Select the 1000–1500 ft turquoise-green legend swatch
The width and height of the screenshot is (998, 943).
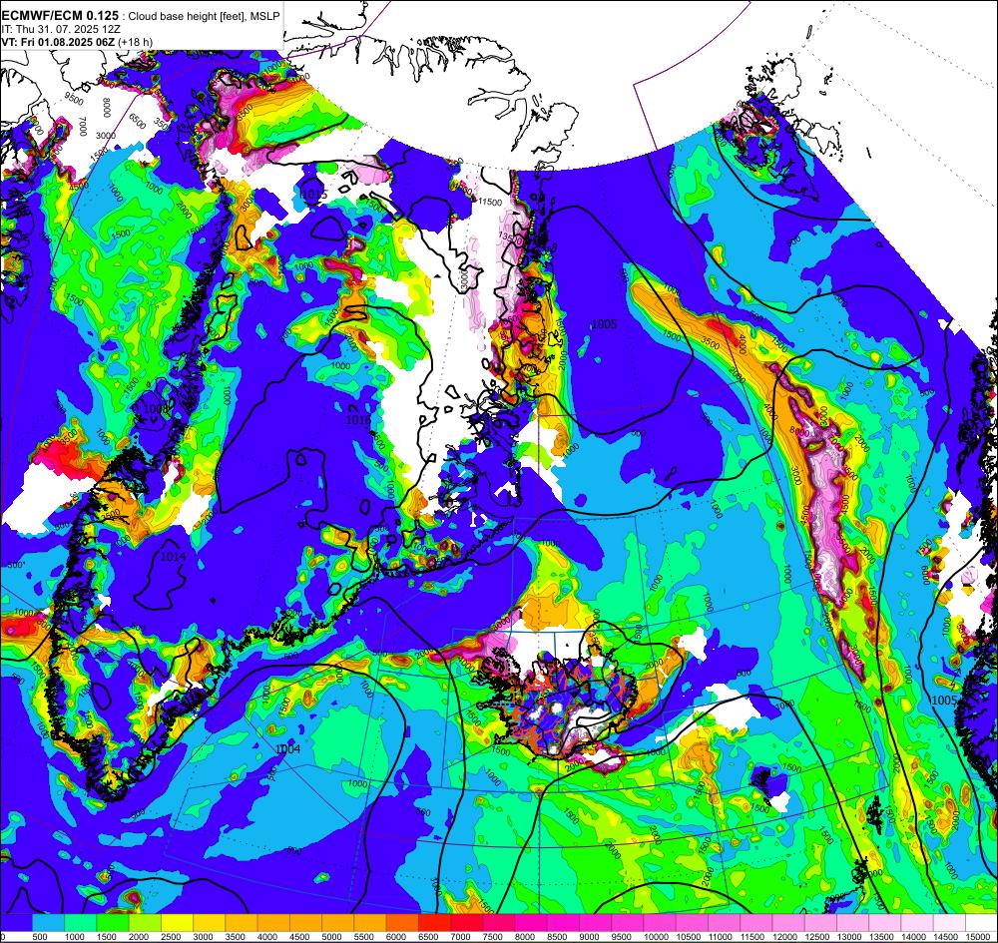[80, 923]
